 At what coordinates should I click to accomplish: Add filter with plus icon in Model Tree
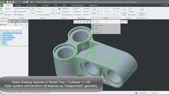(26, 28)
